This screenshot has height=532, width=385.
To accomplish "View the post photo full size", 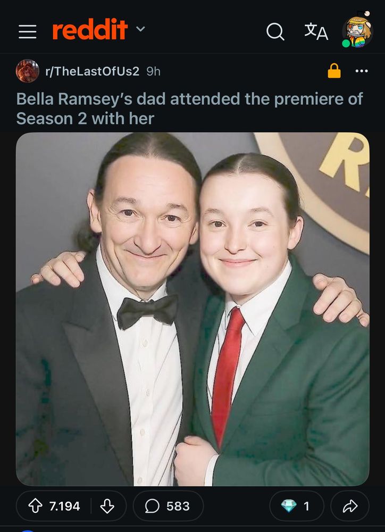I will (x=192, y=309).
